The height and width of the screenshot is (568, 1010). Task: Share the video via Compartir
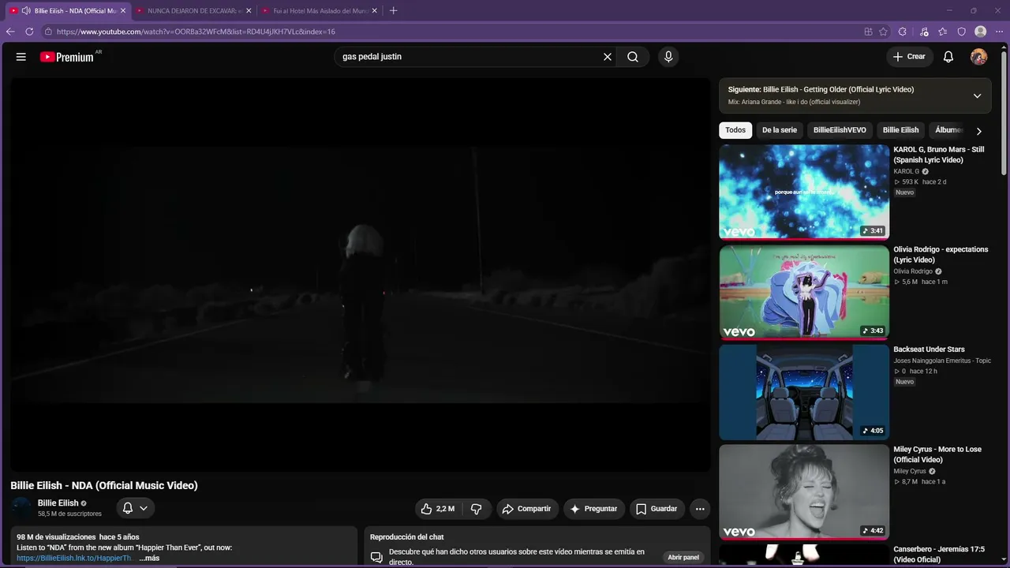[527, 509]
